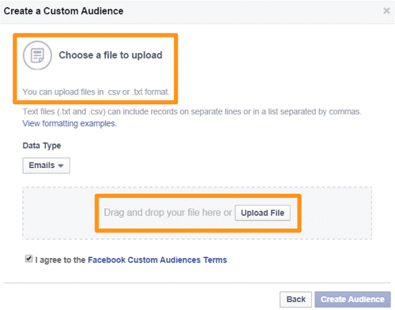Click the 'Drag and drop your file here or' text

point(167,212)
